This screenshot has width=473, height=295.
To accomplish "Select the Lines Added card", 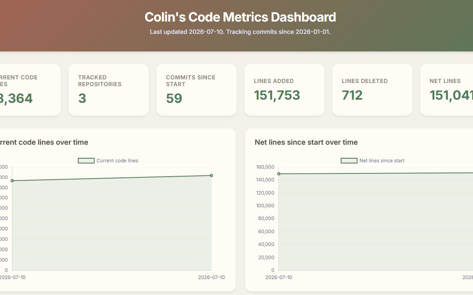I will coord(285,90).
